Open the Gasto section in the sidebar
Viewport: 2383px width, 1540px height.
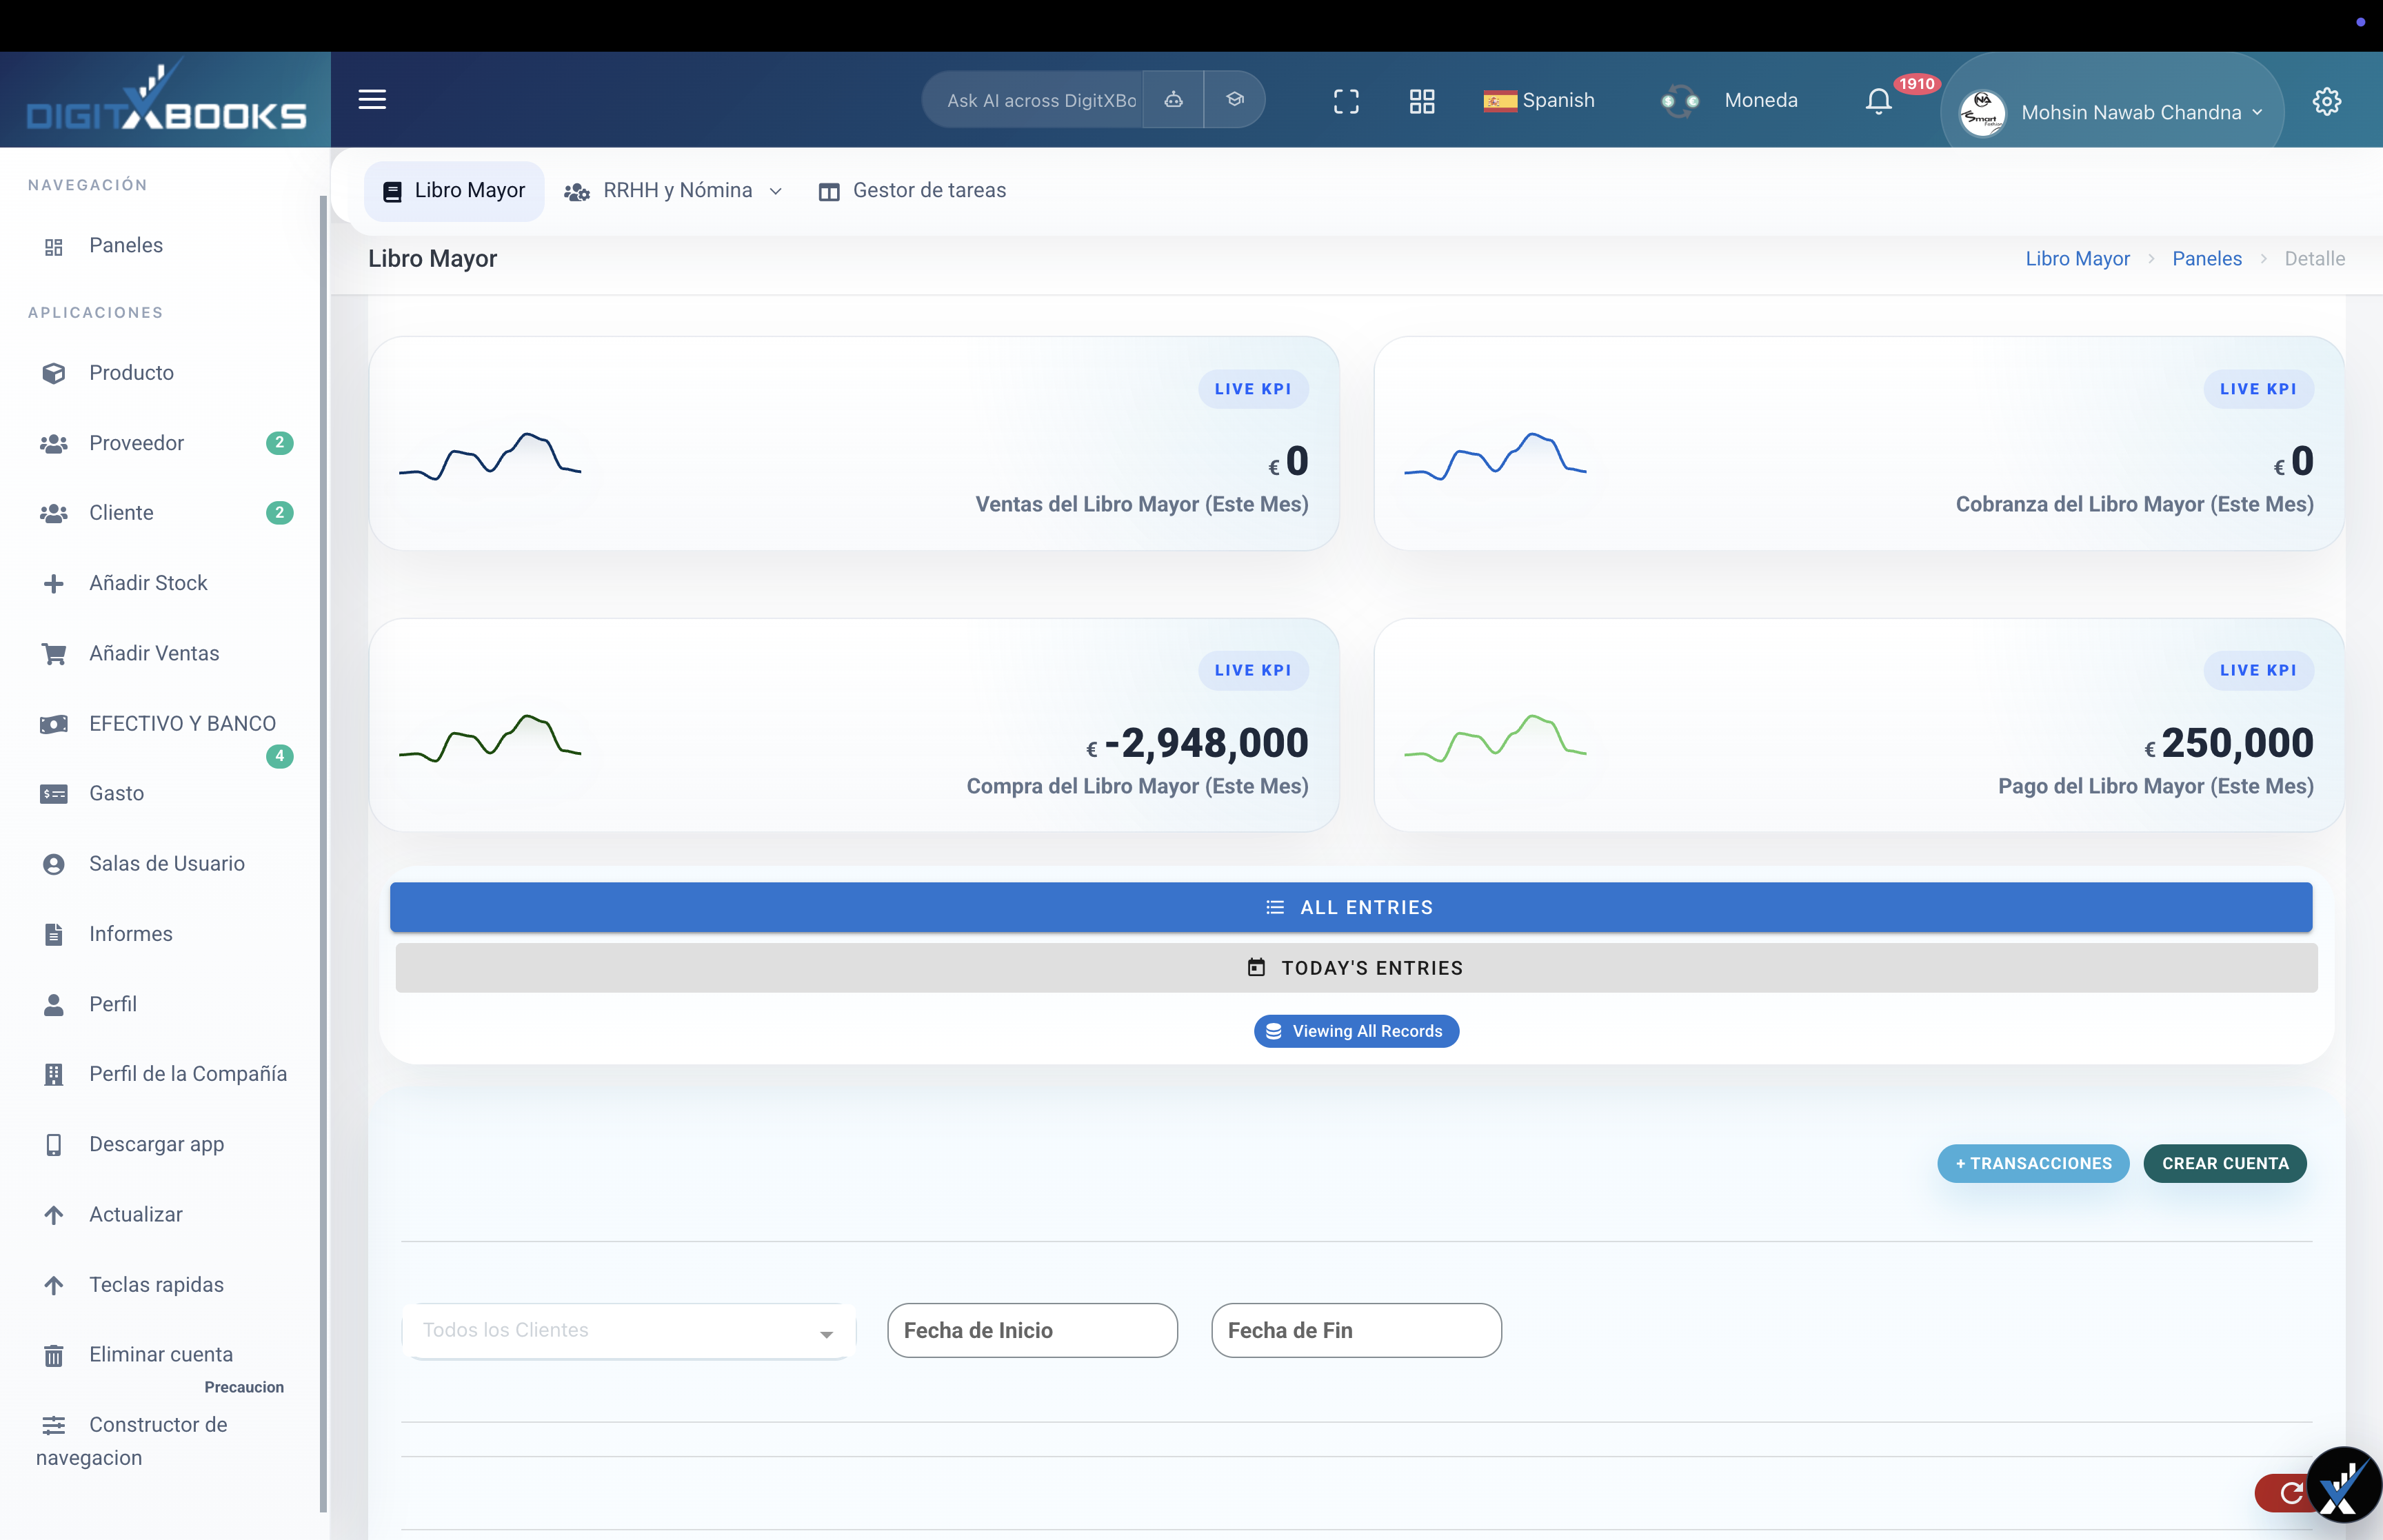(x=116, y=793)
